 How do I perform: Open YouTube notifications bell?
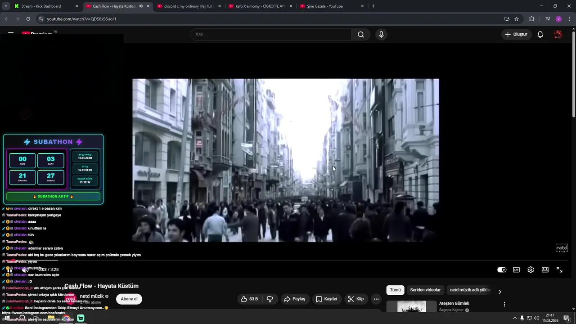point(540,34)
